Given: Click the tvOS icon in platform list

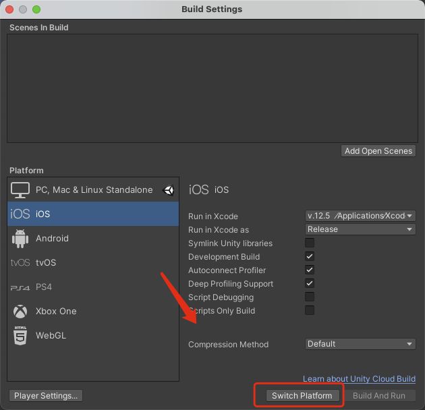Looking at the screenshot, I should (x=20, y=262).
